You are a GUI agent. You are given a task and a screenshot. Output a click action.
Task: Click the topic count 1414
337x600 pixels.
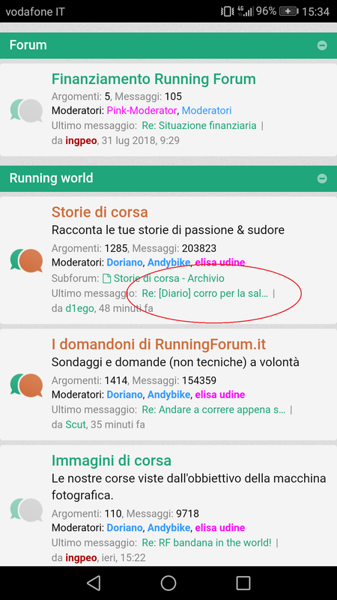pos(116,381)
